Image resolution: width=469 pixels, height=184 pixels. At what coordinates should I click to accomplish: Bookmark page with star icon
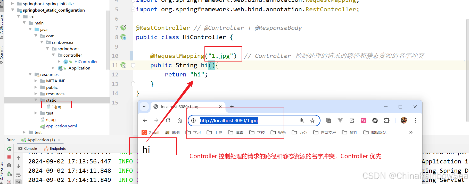(x=312, y=120)
